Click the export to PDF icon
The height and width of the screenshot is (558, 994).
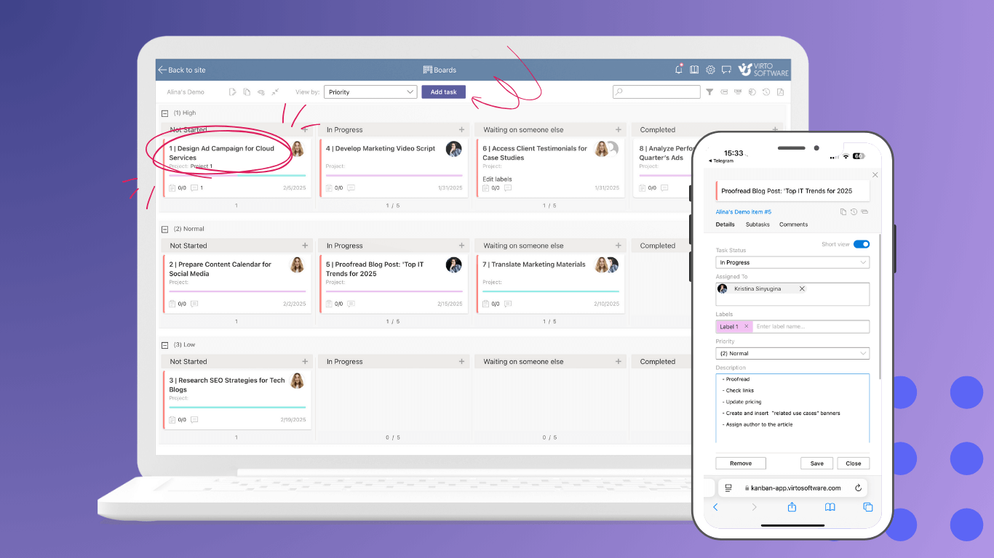tap(779, 92)
